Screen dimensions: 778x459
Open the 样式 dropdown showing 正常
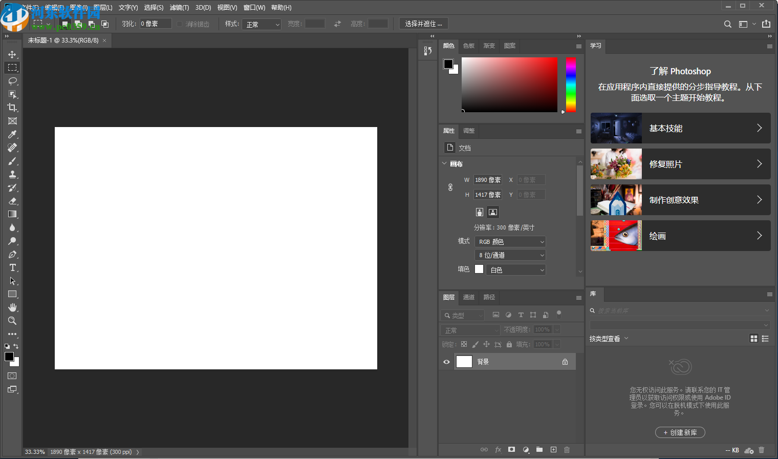coord(263,24)
